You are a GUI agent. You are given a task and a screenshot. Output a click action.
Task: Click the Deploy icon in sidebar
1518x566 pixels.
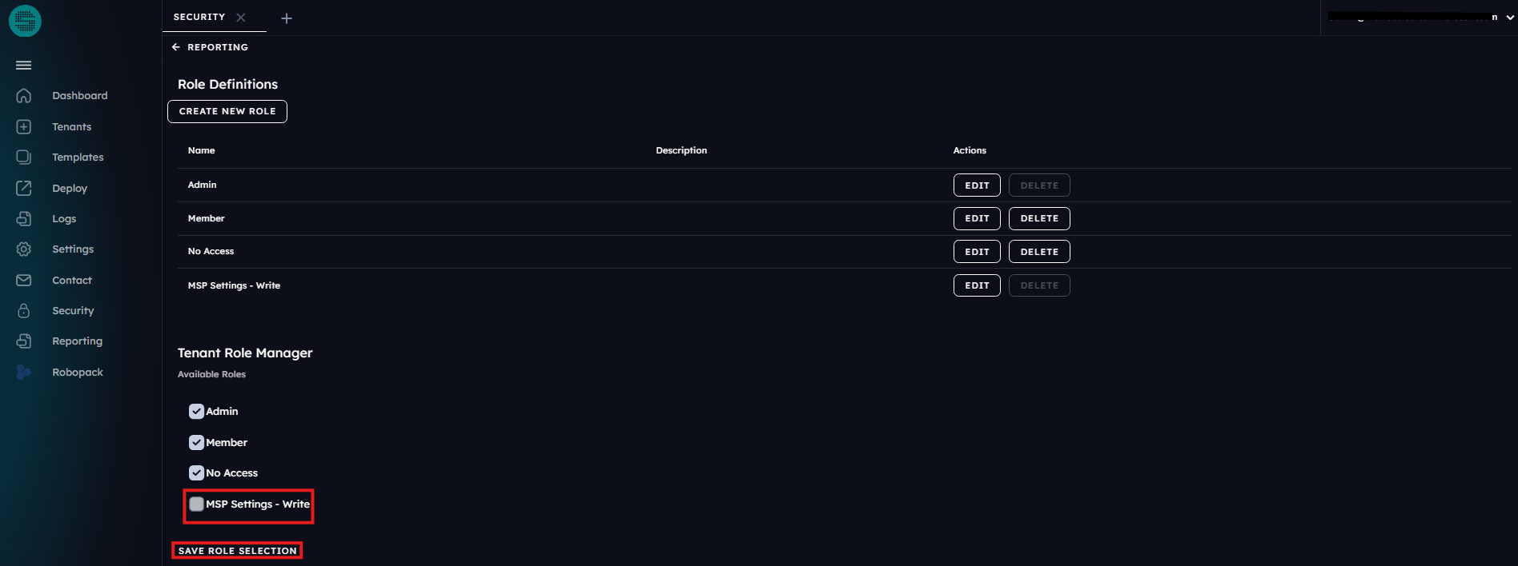[x=24, y=189]
